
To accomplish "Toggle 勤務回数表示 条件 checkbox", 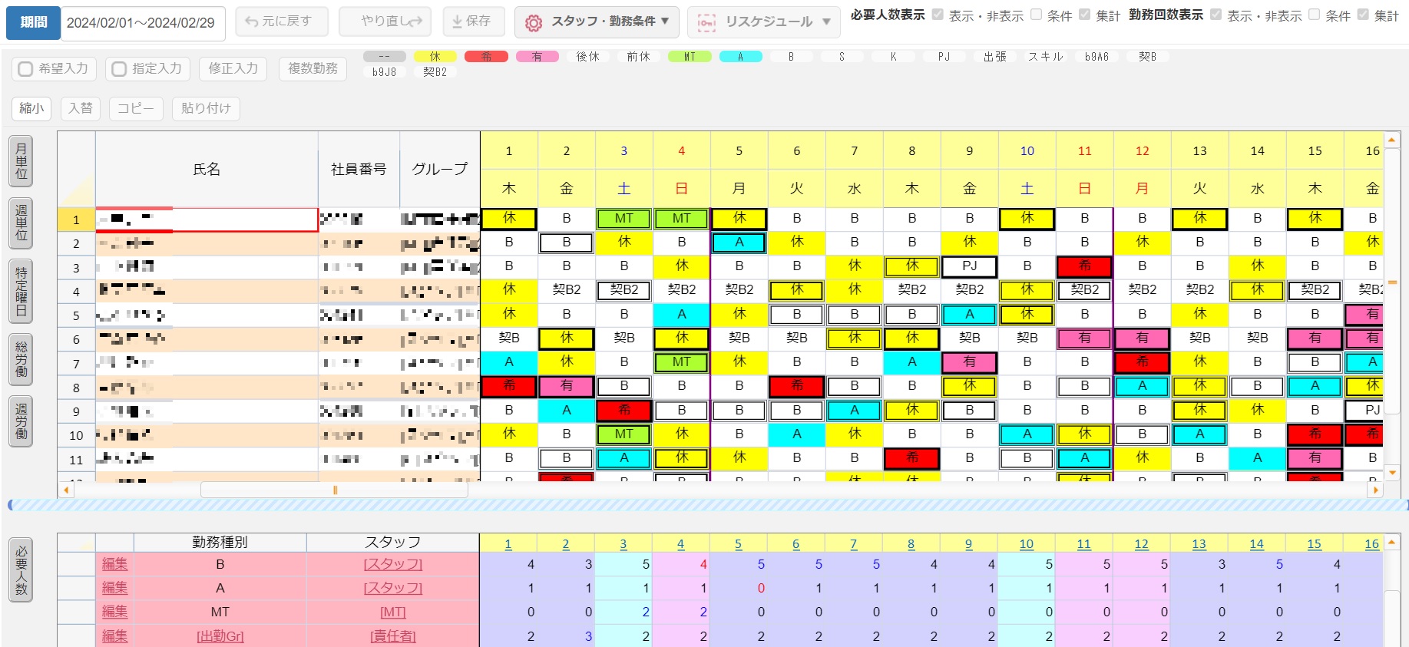I will tap(1314, 15).
